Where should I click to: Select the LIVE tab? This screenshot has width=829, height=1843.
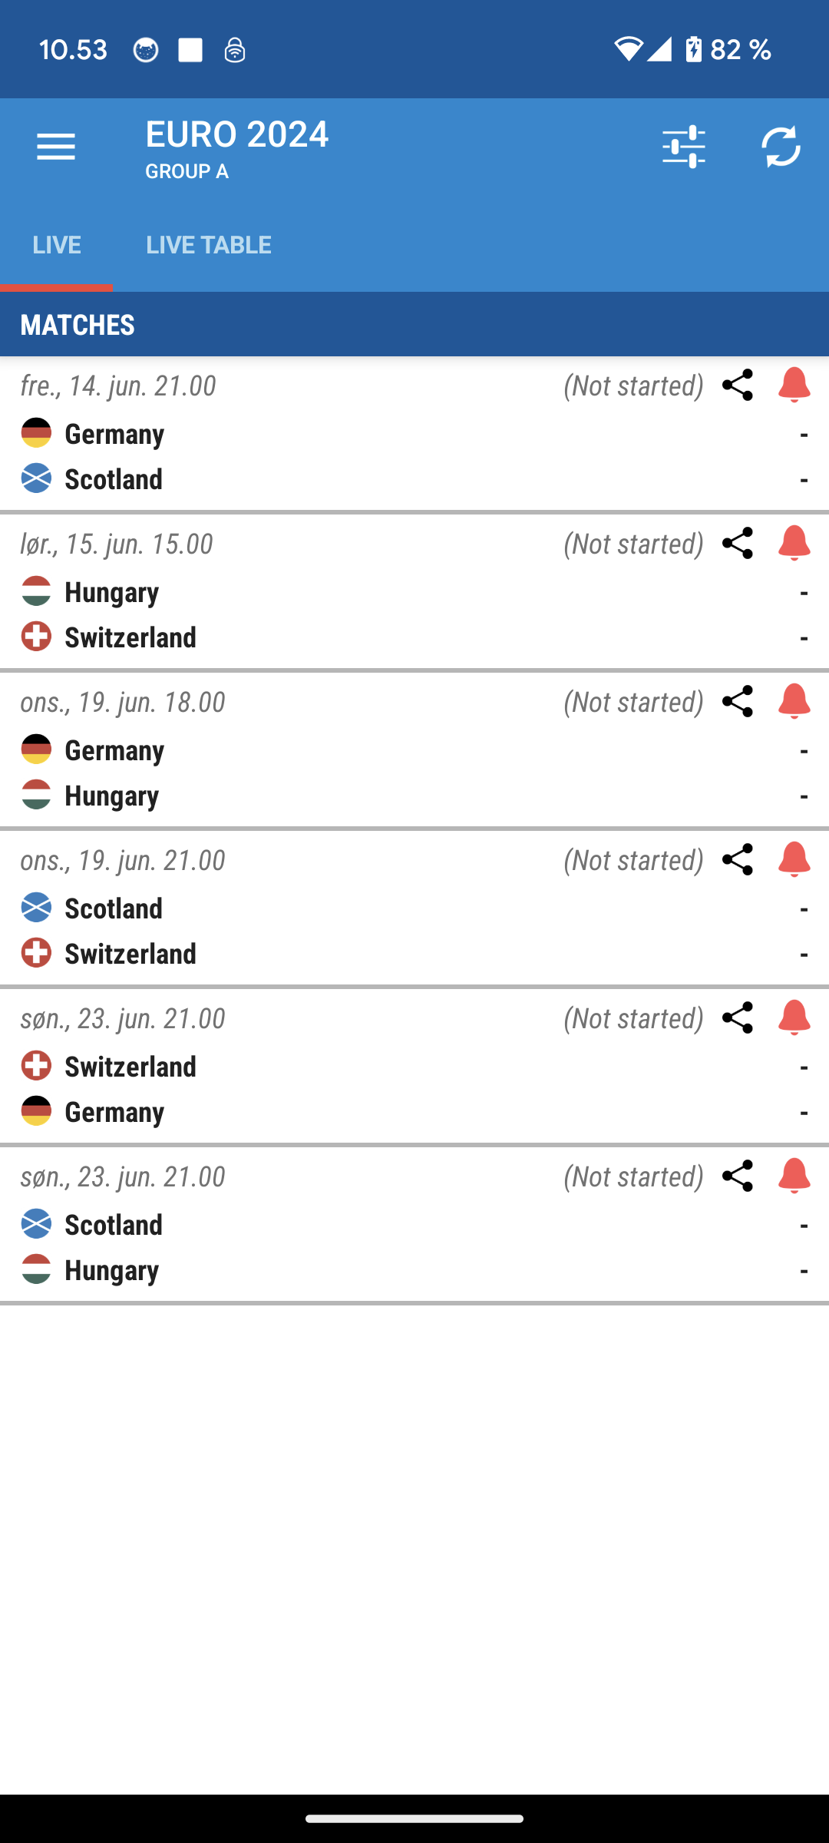click(x=57, y=245)
